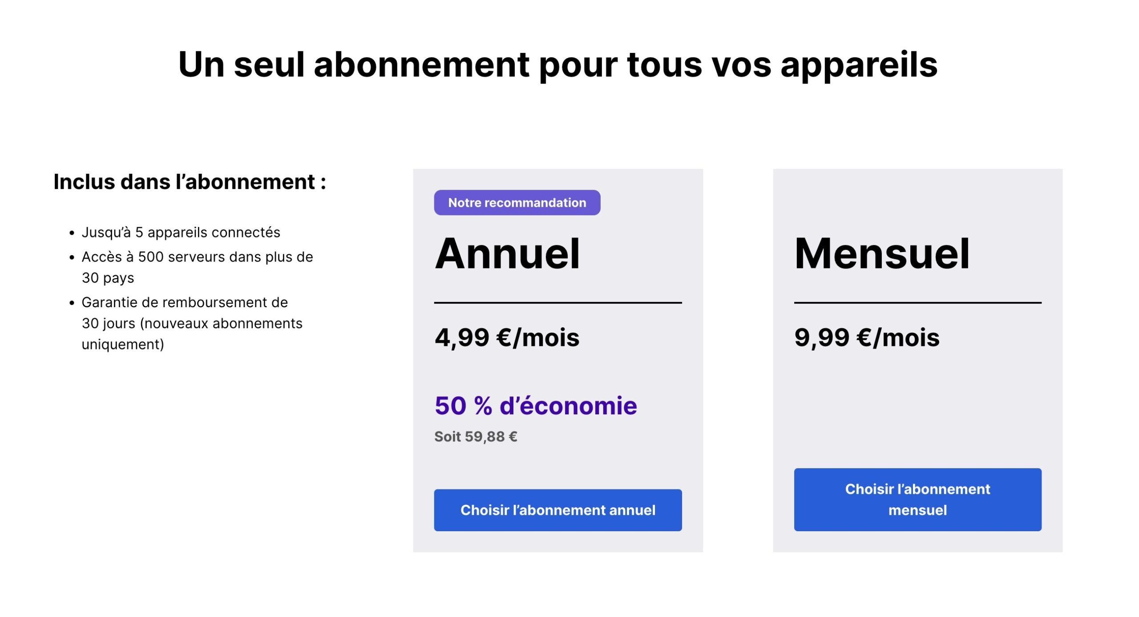Click the 'Annuel' plan heading

click(x=507, y=253)
